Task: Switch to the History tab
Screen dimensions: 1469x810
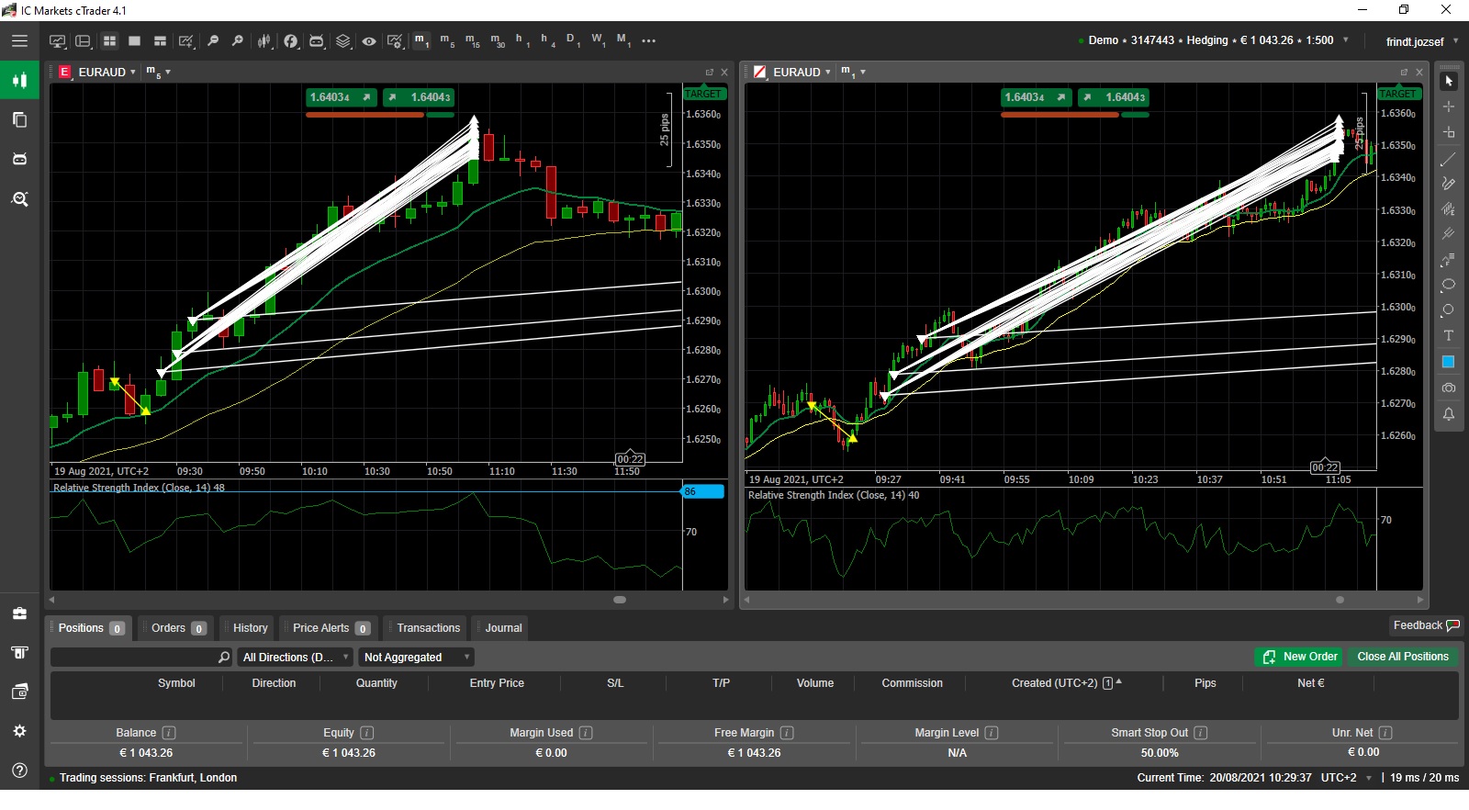Action: [x=250, y=628]
